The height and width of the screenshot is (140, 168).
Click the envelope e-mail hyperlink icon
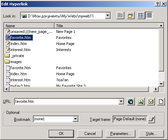click(151, 102)
